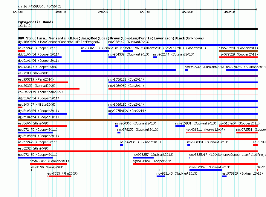This screenshot has height=197, width=266.
Task: Select nsv962144 (Sudmant2013) label
Action: (x=174, y=54)
